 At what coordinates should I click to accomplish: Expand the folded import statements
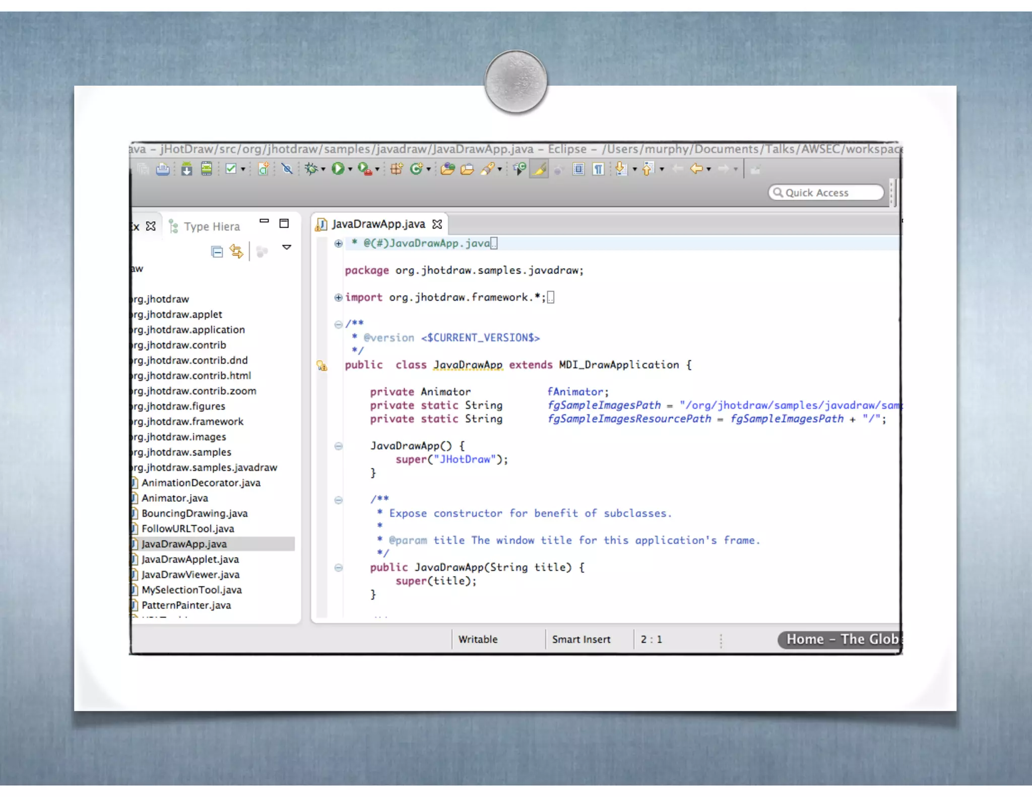(x=339, y=297)
